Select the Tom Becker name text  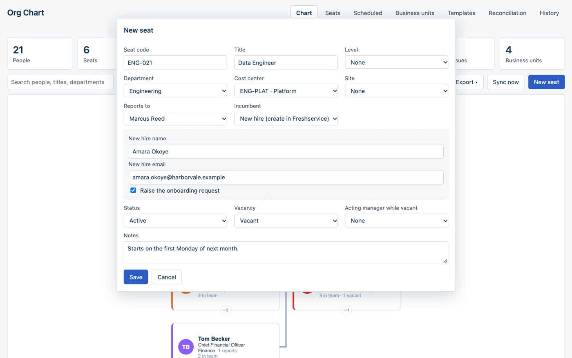(x=214, y=339)
